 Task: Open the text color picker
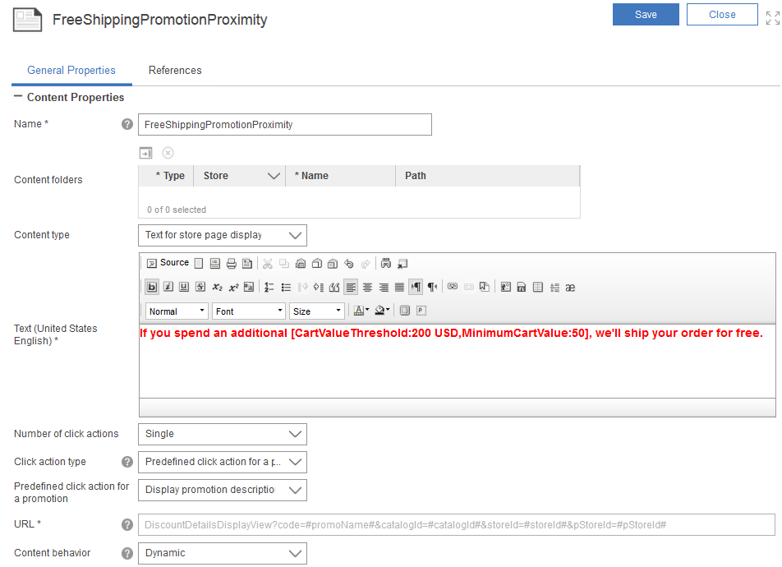click(360, 311)
